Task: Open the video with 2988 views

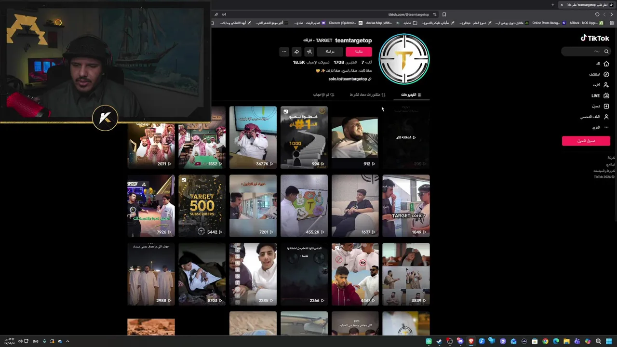Action: coord(151,274)
